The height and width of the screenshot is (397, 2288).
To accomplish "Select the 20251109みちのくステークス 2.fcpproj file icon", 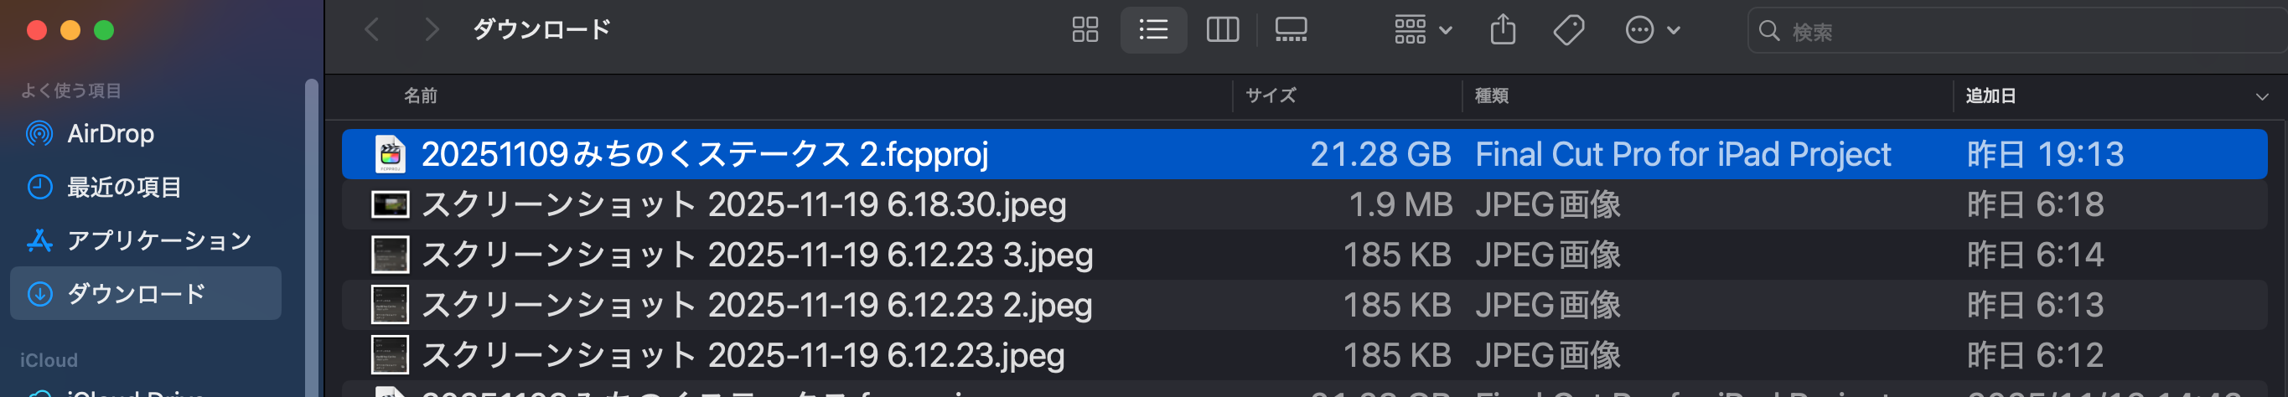I will tap(390, 155).
